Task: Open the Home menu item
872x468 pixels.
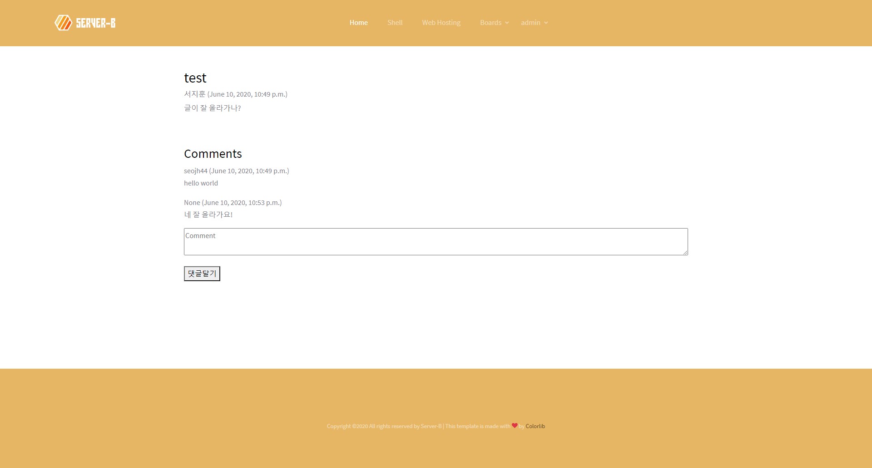Action: coord(358,23)
